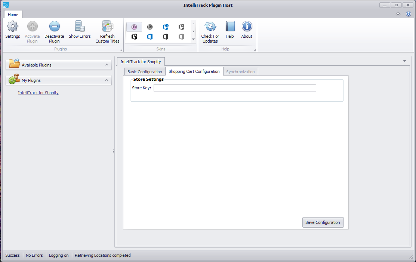Image resolution: width=416 pixels, height=262 pixels.
Task: Open the About dialog
Action: pos(247,30)
